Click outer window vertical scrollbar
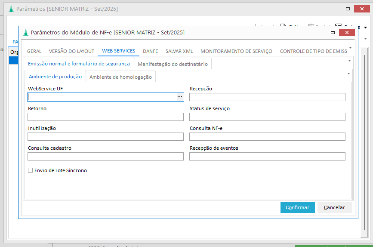 pyautogui.click(x=364, y=143)
